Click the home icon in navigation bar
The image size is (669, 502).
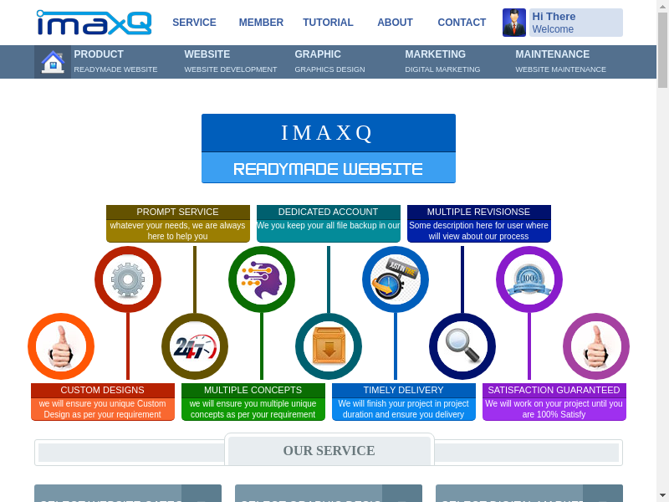pos(53,62)
